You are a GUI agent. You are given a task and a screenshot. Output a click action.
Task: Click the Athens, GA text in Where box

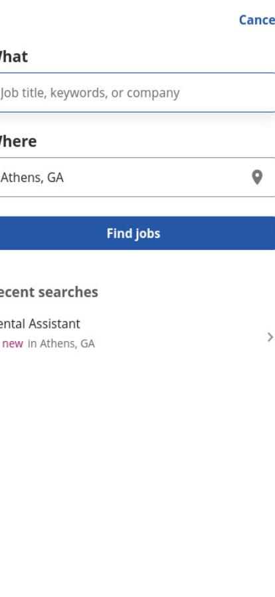click(x=33, y=177)
